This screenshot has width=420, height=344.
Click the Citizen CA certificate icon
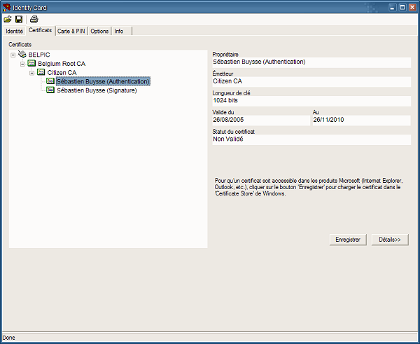pos(41,72)
